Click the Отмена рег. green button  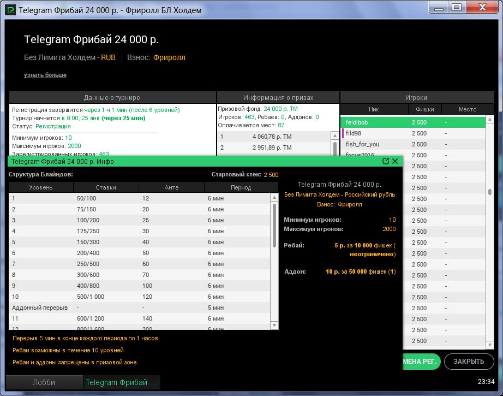(x=421, y=362)
